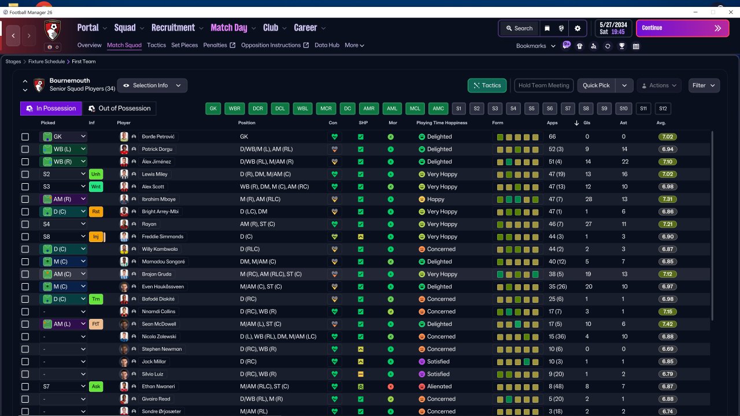740x416 pixels.
Task: Tick the checkbox for Đorđe Petrović
Action: 25,137
